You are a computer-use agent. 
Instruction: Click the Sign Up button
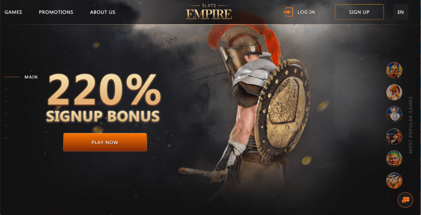(359, 12)
